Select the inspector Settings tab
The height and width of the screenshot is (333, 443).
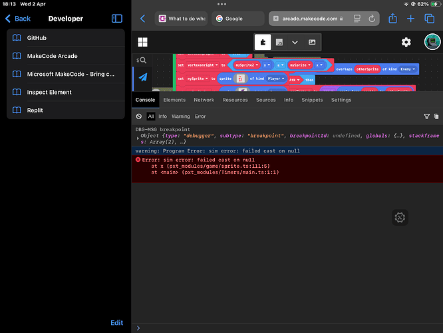[341, 100]
